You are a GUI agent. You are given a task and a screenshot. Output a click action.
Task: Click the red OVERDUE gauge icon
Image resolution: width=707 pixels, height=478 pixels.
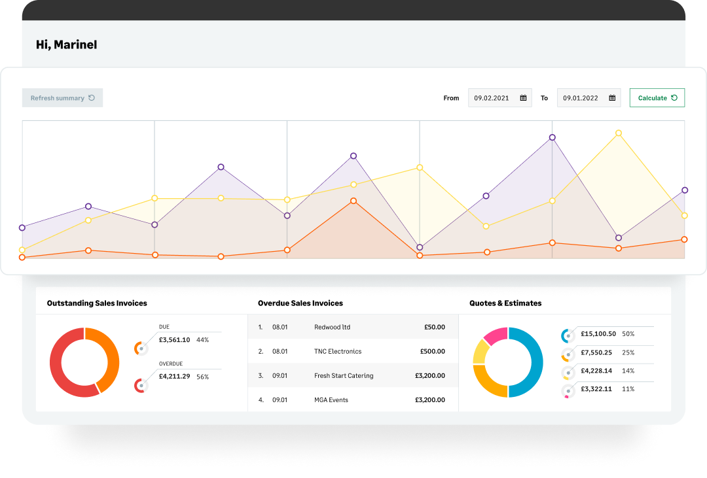(141, 386)
